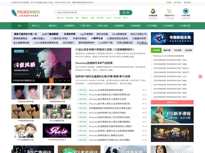Open the 公章(印章/图章/章子)效果 article headline
This screenshot has width=205, height=153.
click(x=103, y=76)
